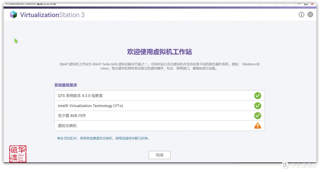Image resolution: width=320 pixels, height=172 pixels.
Task: Select the Intel Virtualization Technology (VT-x) text
Action: pos(90,106)
